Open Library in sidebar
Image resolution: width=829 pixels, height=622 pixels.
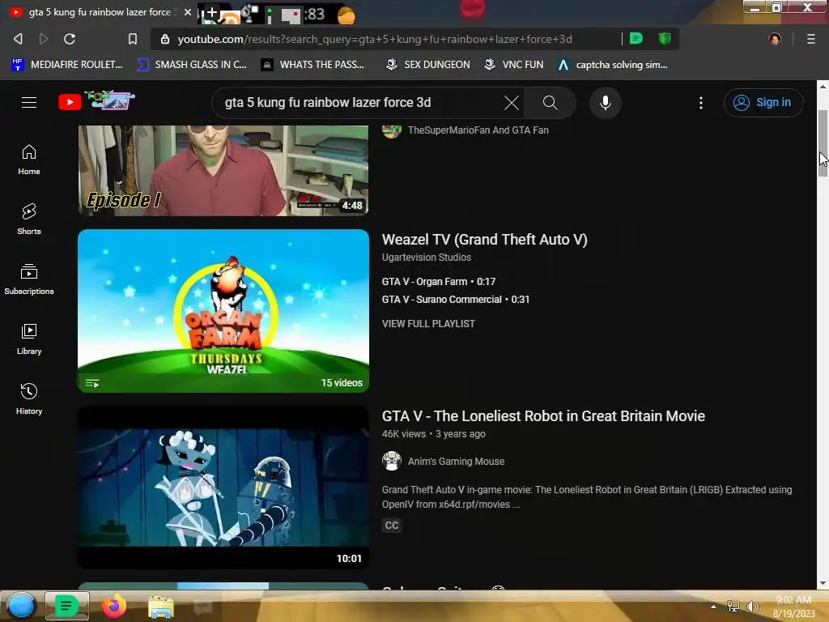29,339
